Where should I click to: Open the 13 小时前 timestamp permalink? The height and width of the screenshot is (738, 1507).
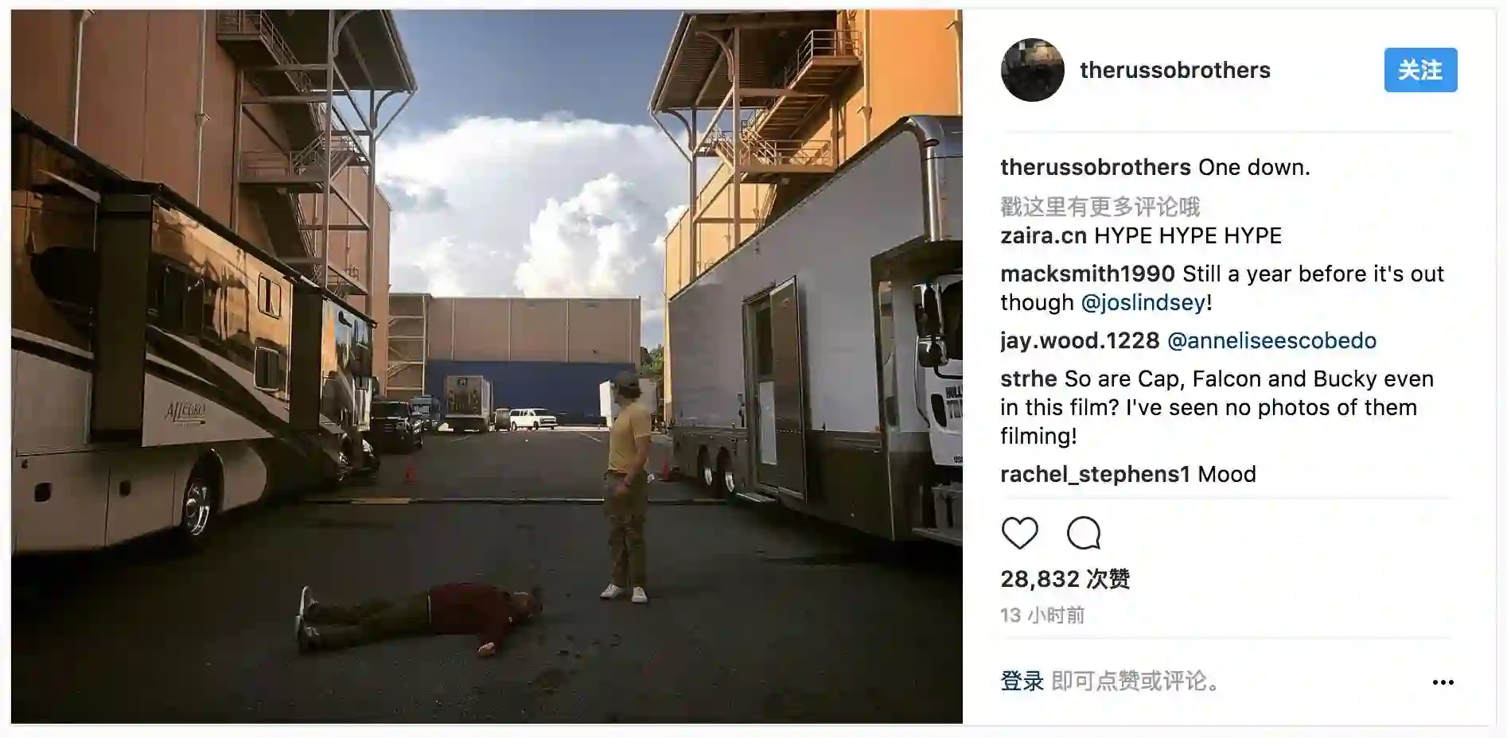pos(1042,616)
